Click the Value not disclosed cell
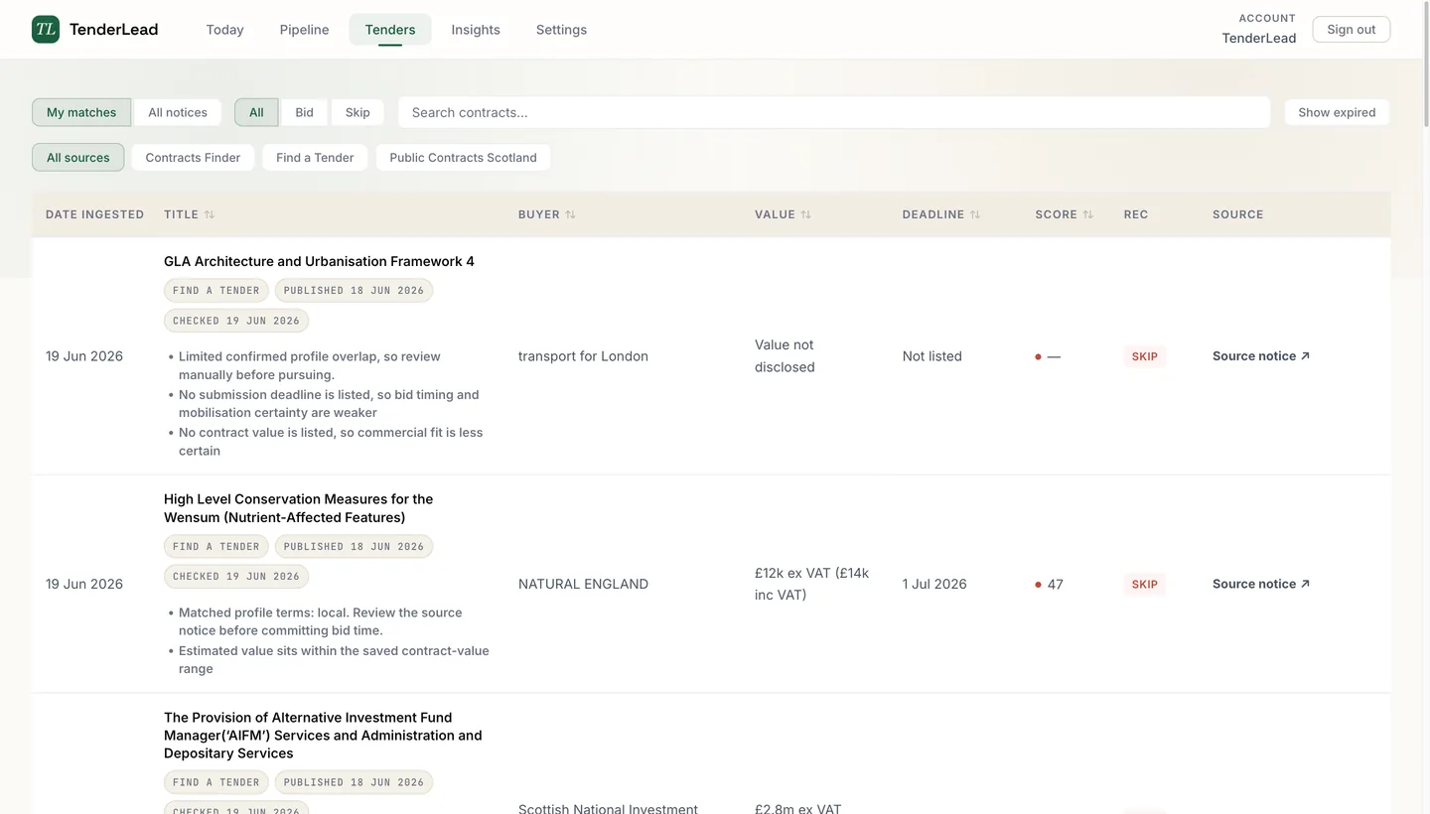Screen dimensions: 1430x814 [x=785, y=356]
